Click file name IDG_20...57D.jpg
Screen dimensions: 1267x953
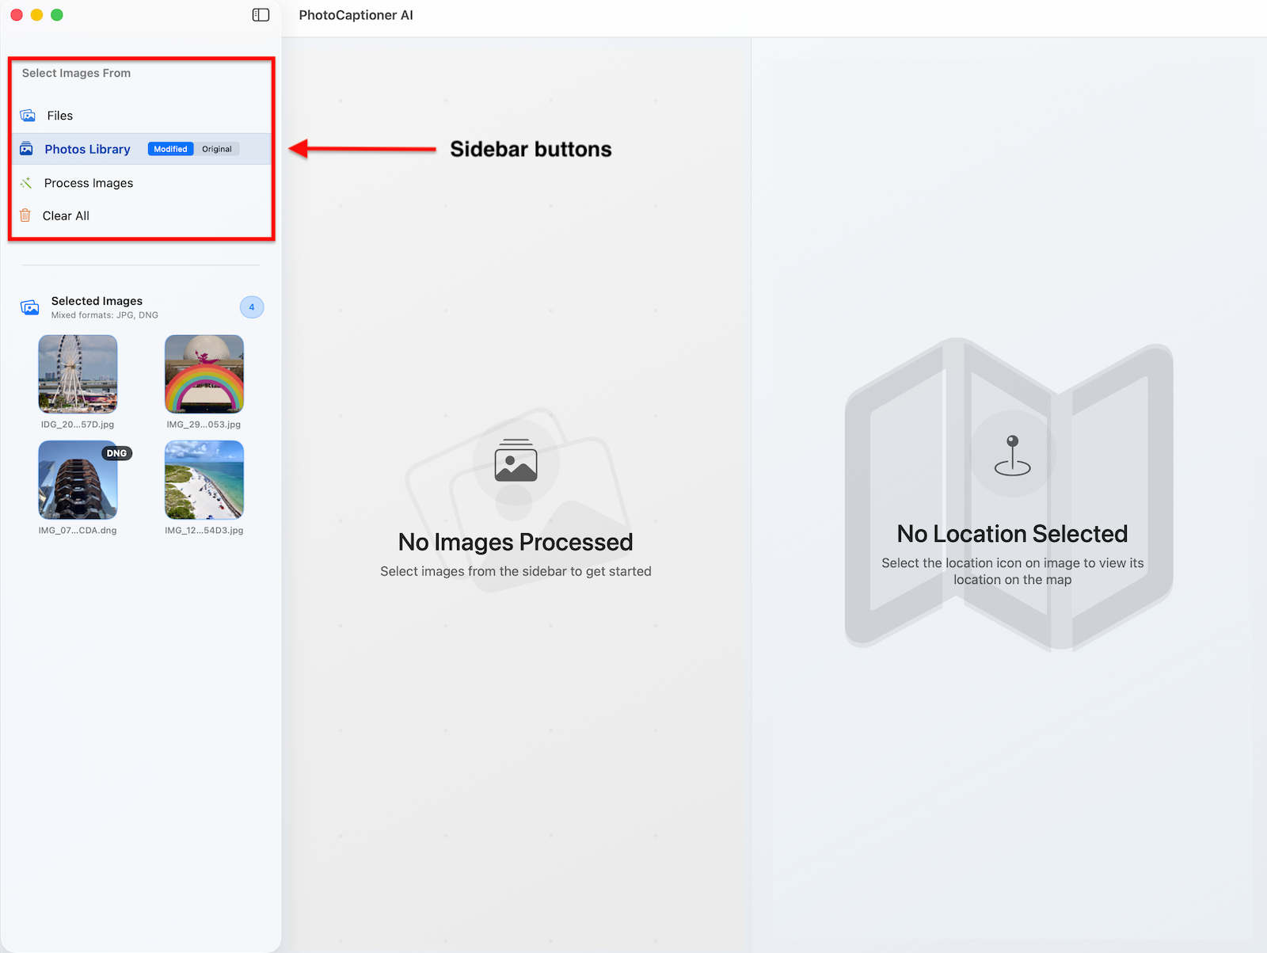point(78,425)
